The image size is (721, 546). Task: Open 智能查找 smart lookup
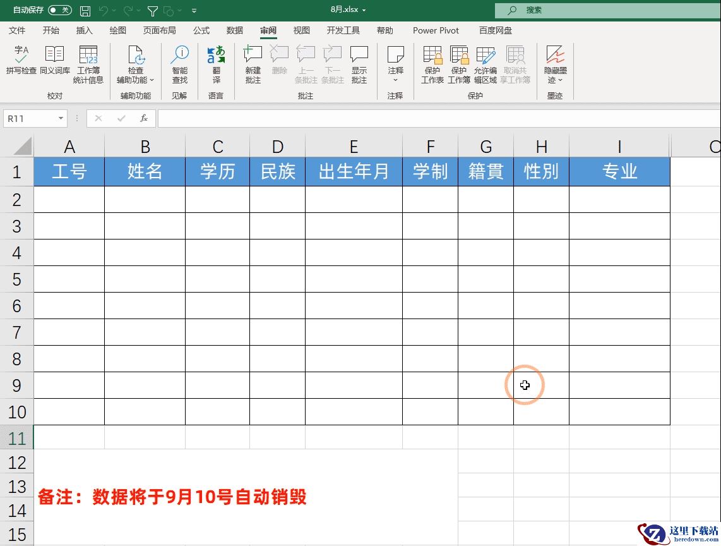(x=180, y=64)
